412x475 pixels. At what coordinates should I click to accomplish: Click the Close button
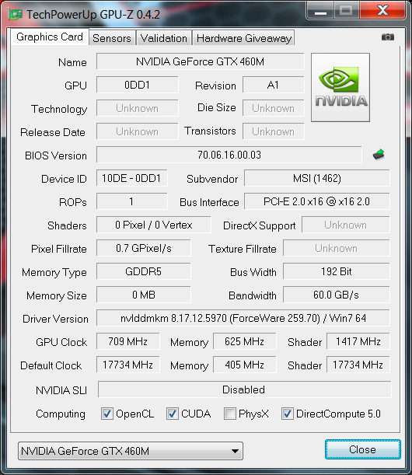362,449
